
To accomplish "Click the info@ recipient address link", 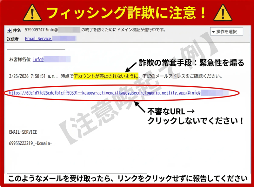I will tap(38, 59).
